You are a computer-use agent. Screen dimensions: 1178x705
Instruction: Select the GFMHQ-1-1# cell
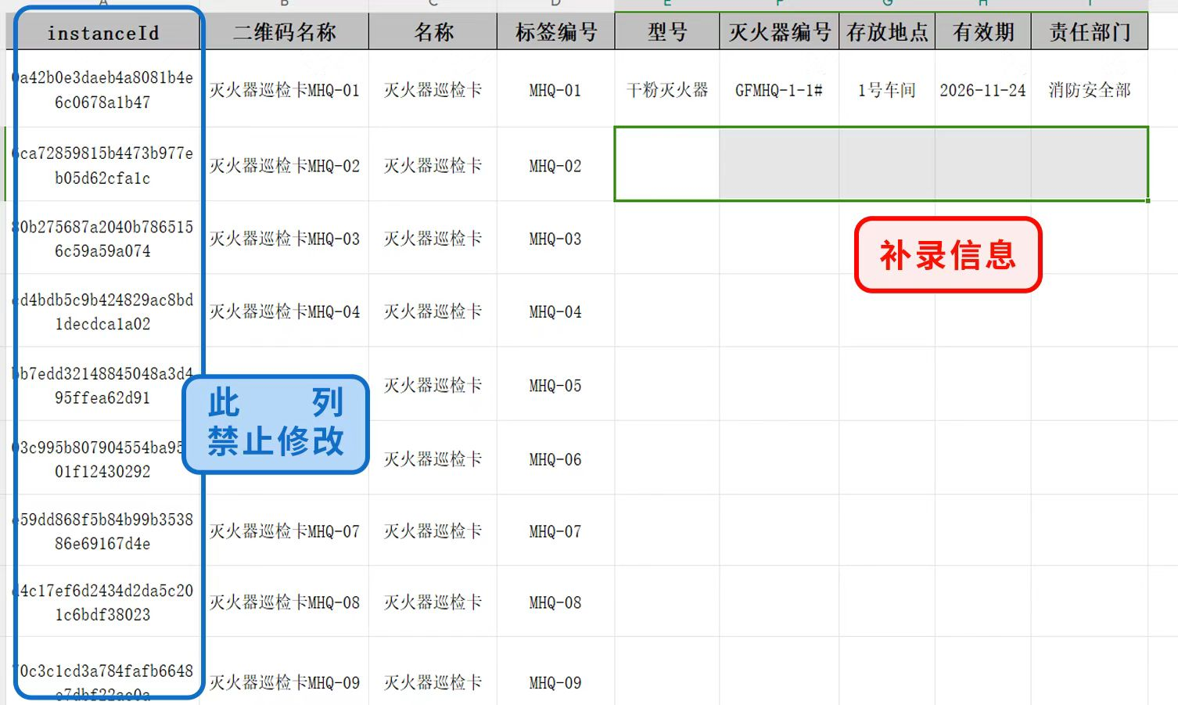[x=778, y=90]
